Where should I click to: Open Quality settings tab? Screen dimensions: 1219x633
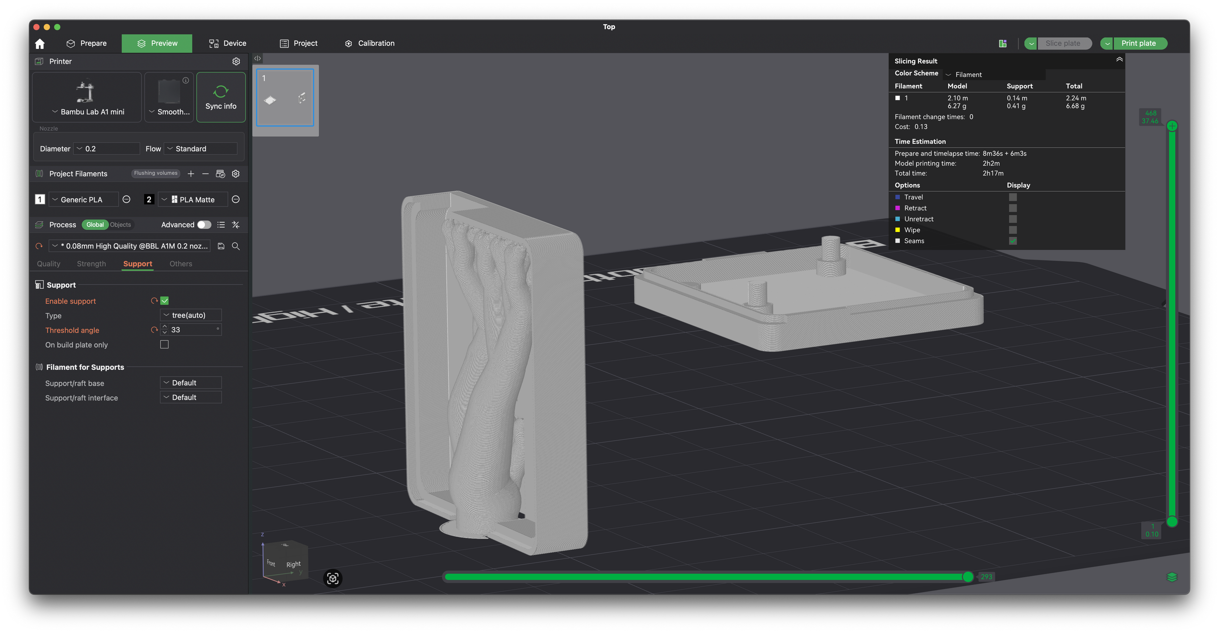49,264
